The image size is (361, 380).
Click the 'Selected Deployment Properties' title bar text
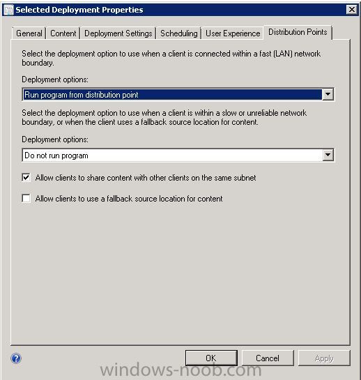coord(79,10)
